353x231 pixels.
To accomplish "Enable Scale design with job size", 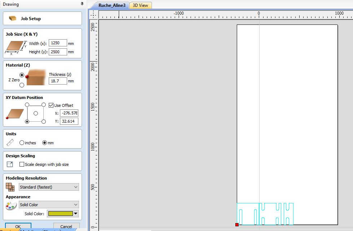I will (x=22, y=164).
